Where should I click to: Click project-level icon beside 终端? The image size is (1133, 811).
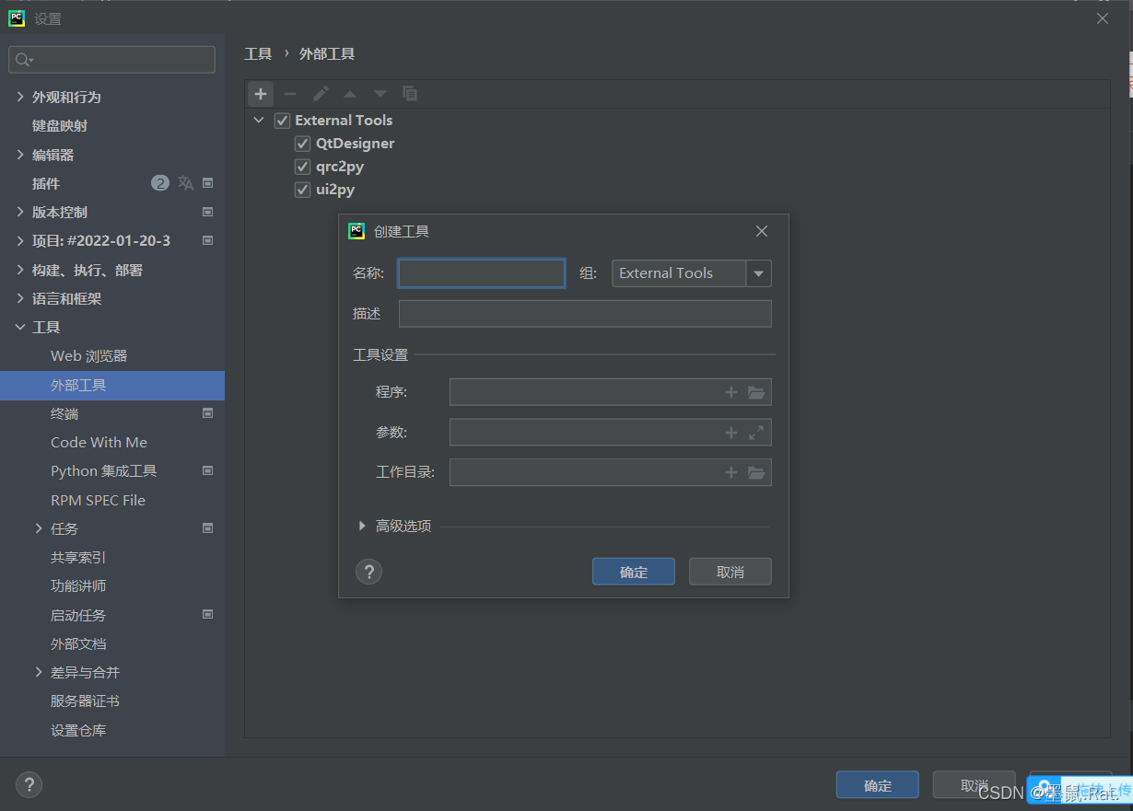[x=208, y=413]
